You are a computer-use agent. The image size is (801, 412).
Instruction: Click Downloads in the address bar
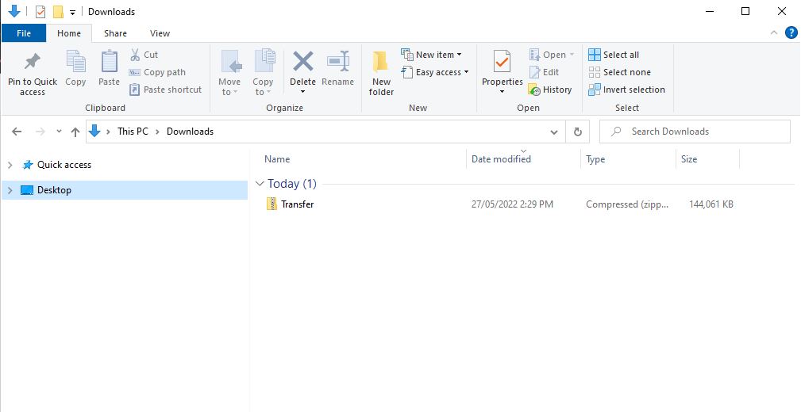tap(190, 131)
